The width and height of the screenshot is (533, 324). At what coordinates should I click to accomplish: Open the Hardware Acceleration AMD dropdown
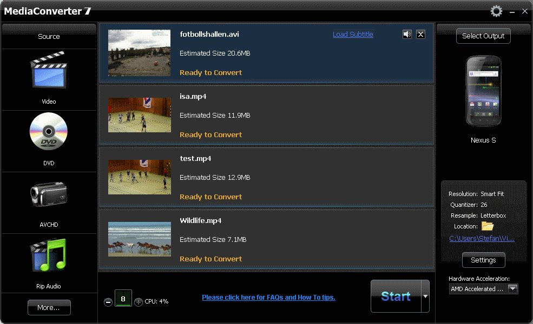[483, 289]
